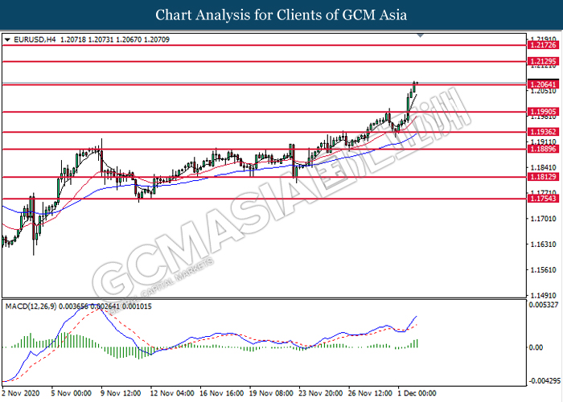Click the 1.15610 price scale value
The height and width of the screenshot is (402, 563).
point(543,270)
